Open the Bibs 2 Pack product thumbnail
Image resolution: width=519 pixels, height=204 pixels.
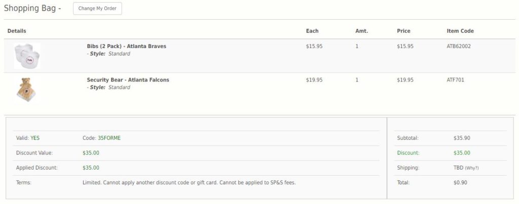coord(27,55)
